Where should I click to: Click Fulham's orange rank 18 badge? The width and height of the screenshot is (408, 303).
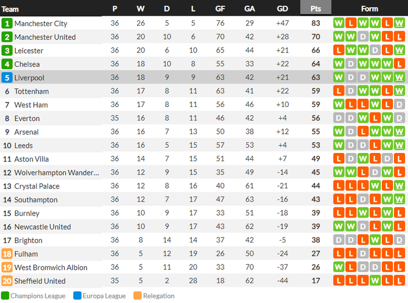click(x=7, y=254)
